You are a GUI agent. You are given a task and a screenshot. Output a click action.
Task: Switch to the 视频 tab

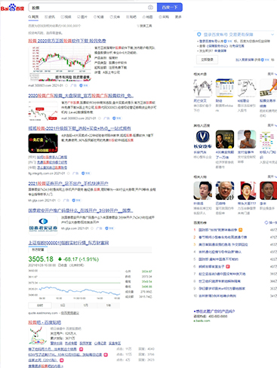pos(66,17)
